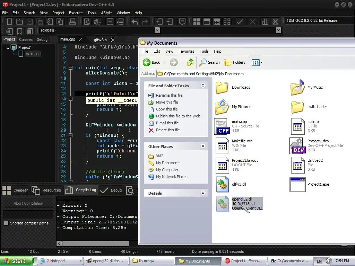Open the members dropdown right of globals
This screenshot has height=266, width=355.
(x=278, y=30)
